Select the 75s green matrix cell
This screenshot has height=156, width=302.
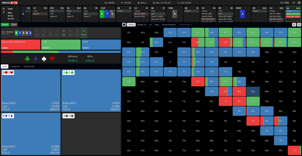[x=253, y=101]
